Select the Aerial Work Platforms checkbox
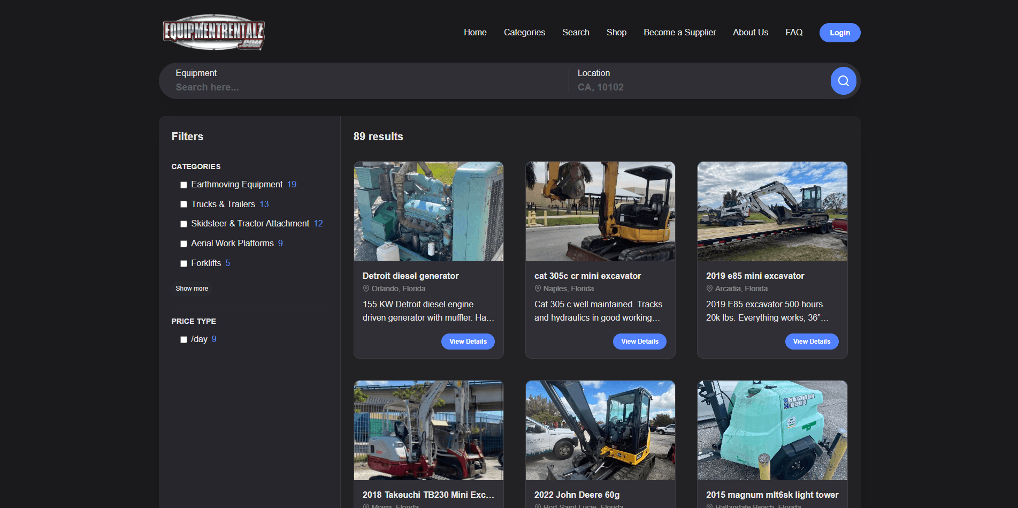 tap(183, 244)
